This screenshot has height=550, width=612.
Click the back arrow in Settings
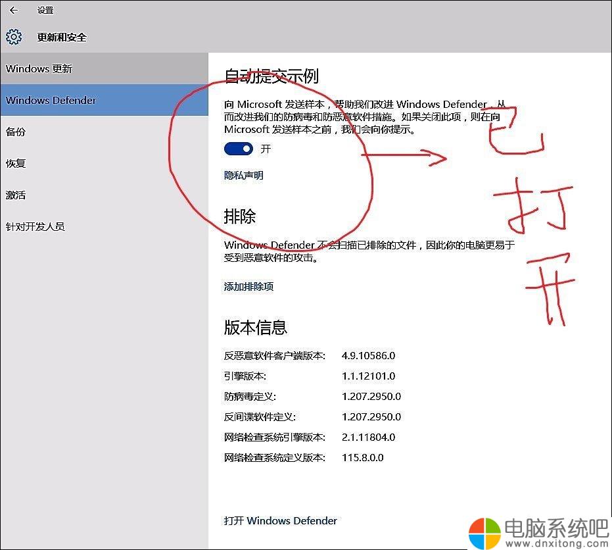(x=14, y=10)
